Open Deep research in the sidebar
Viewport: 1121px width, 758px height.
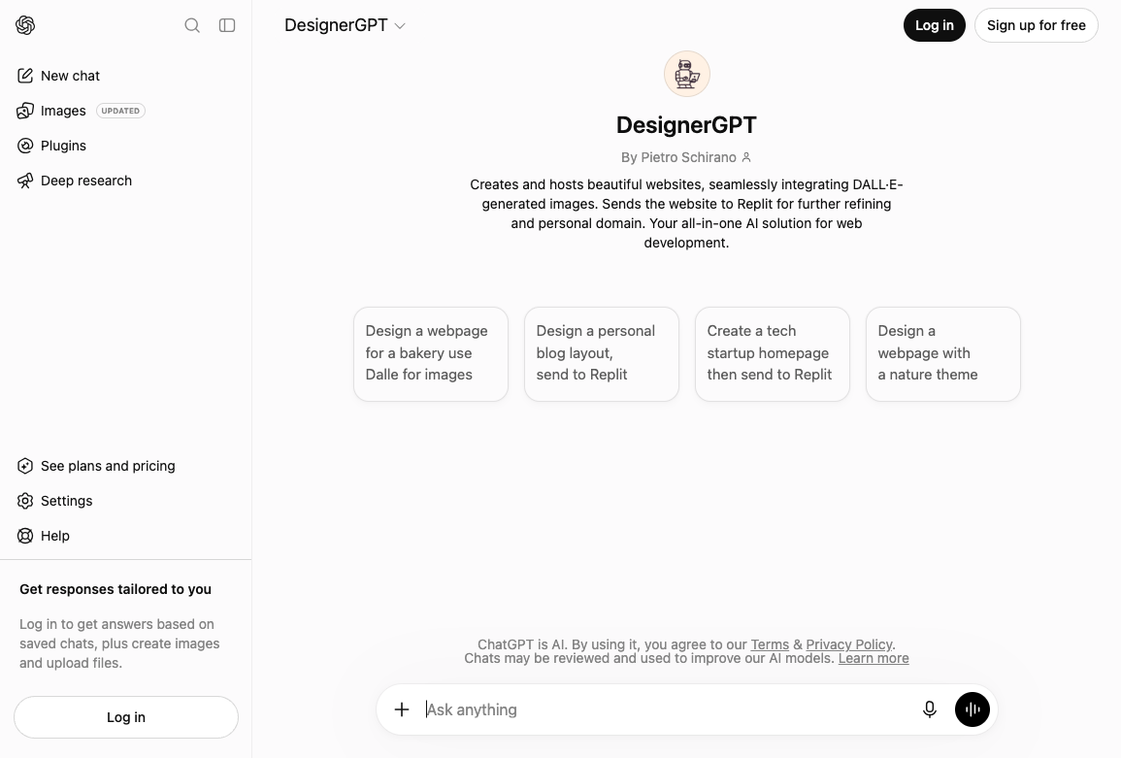point(126,181)
